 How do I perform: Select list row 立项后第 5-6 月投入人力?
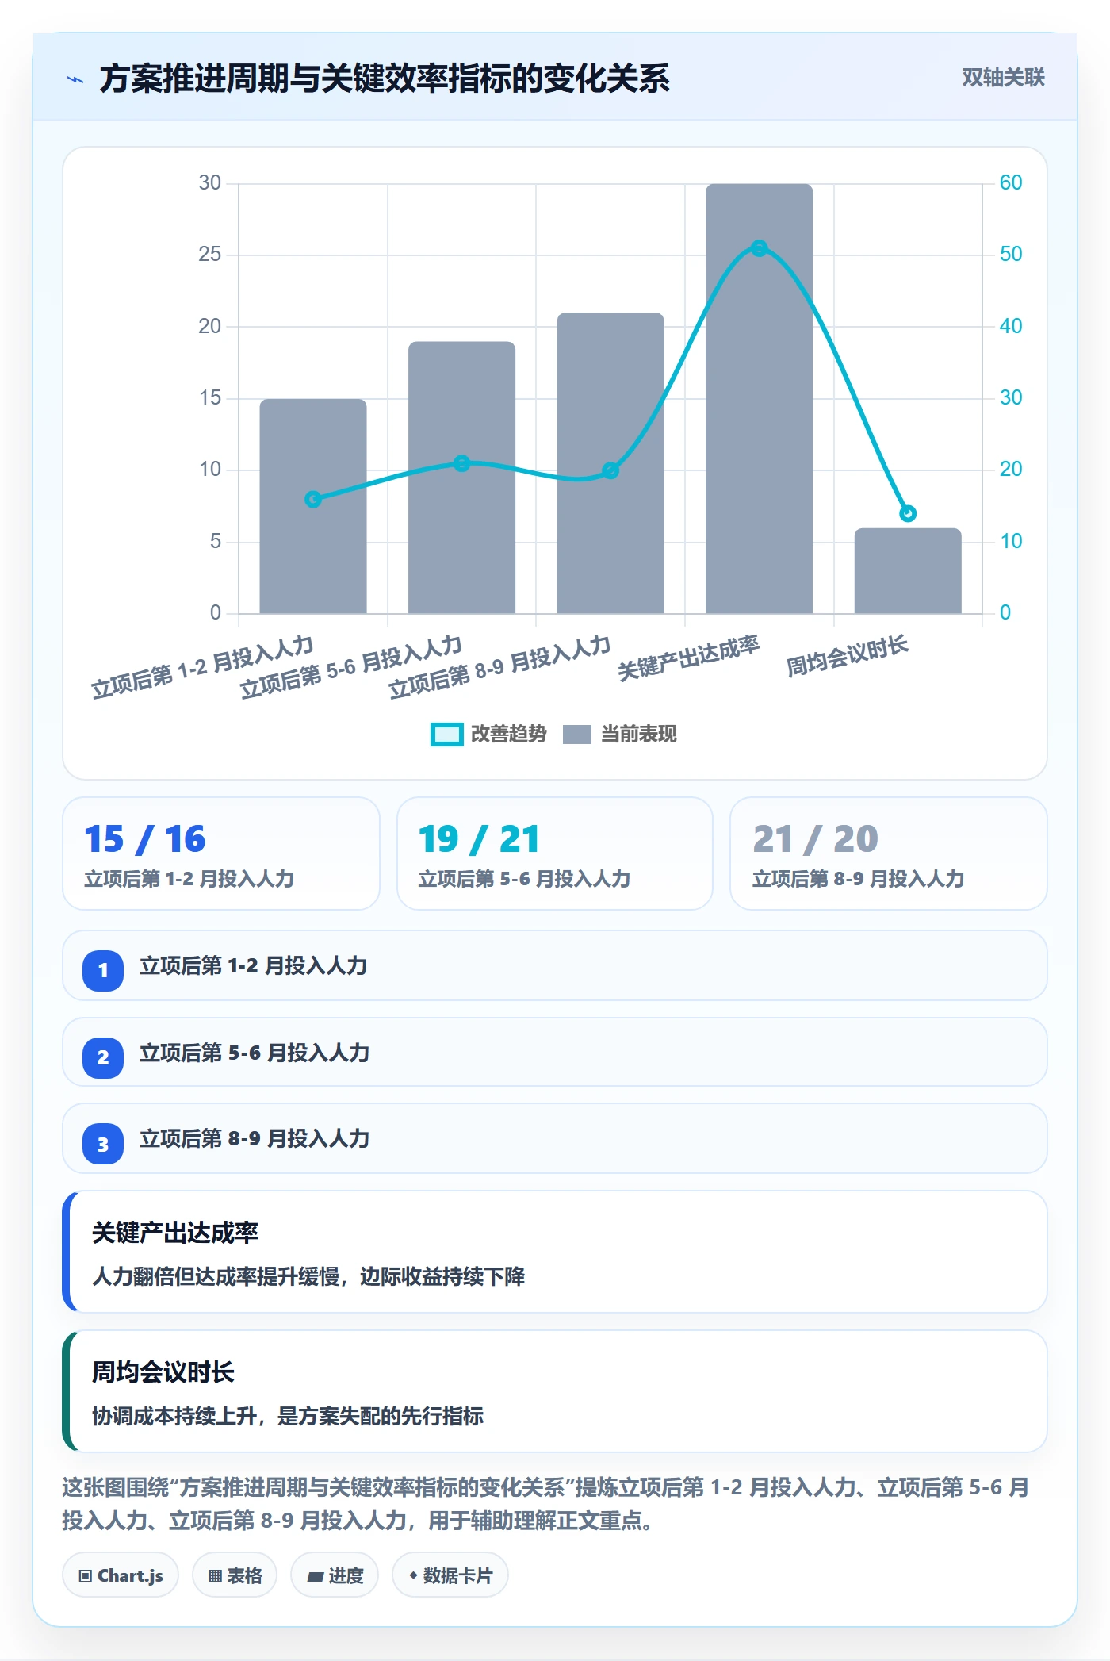[x=555, y=1052]
